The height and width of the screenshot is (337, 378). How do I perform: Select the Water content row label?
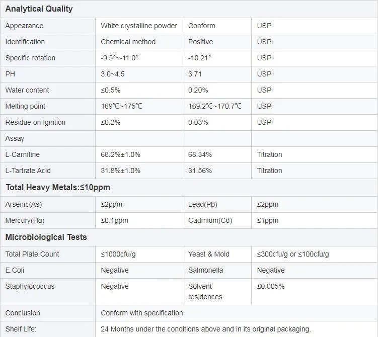(27, 90)
